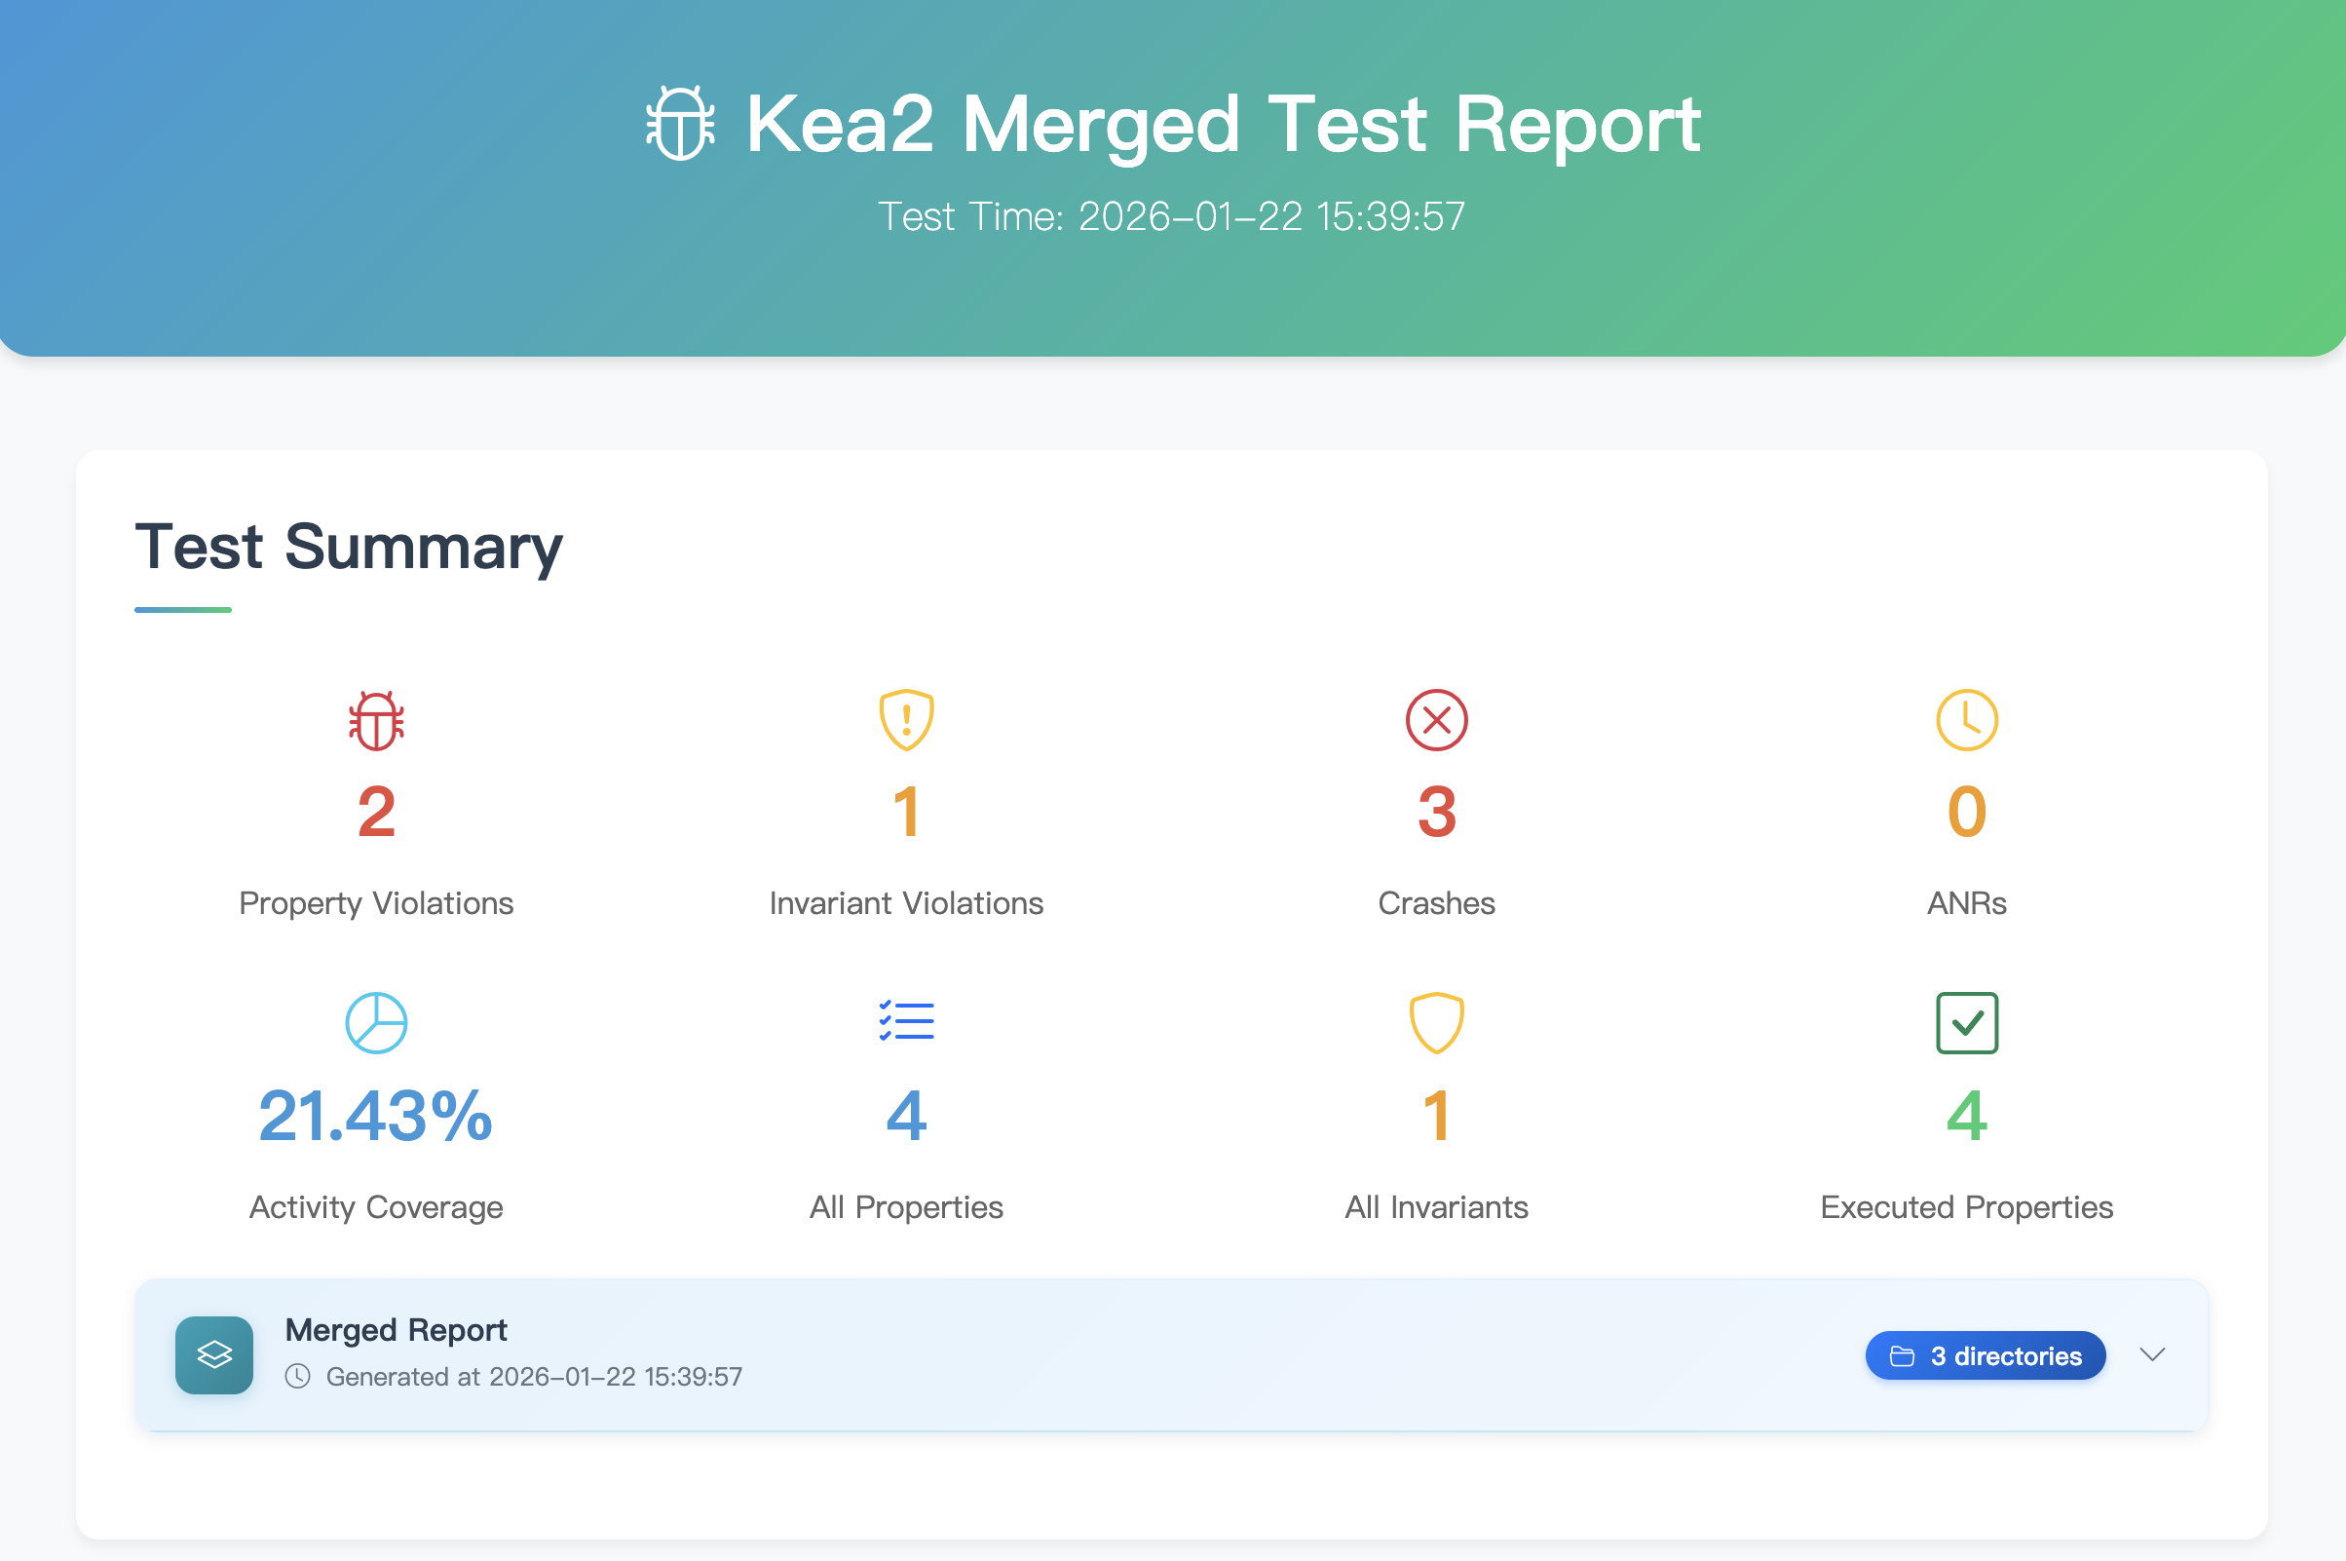Screen dimensions: 2346x1561
Task: Click the All Invariants shield icon
Action: pos(1435,1022)
